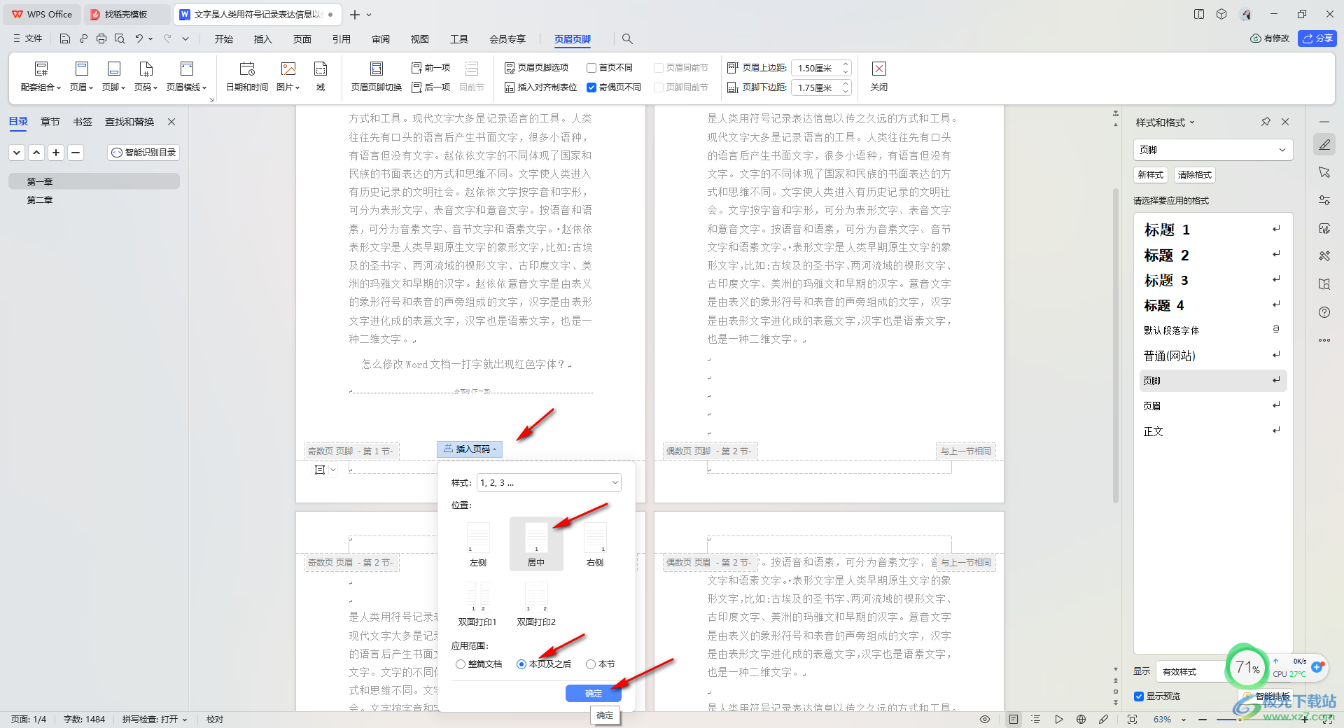Expand the quick access toolbar more arrow

tap(185, 38)
